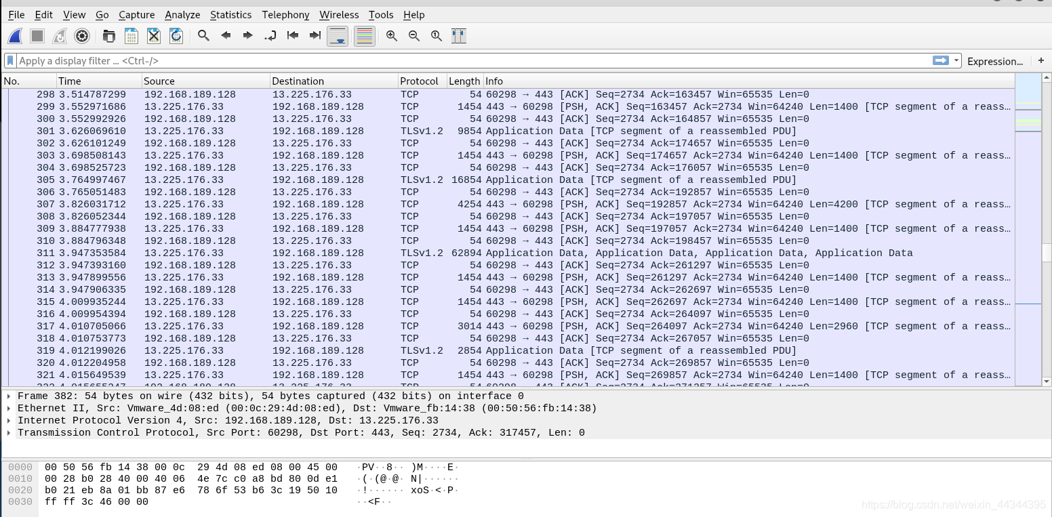Toggle auto-scroll during live capture
Screen dimensions: 1052x517
(338, 36)
